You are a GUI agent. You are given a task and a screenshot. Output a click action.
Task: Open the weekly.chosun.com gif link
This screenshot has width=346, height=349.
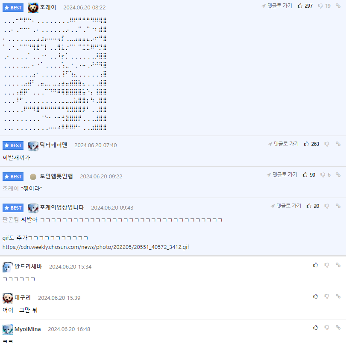(x=96, y=247)
